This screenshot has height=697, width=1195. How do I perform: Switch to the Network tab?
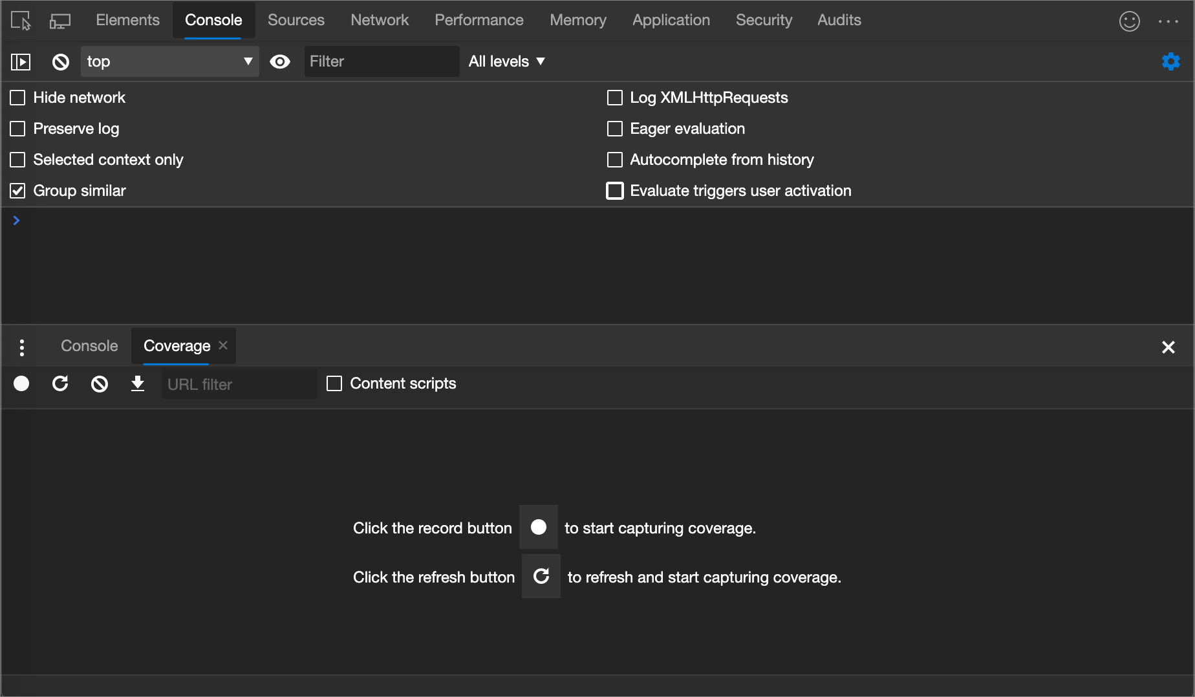pyautogui.click(x=380, y=20)
